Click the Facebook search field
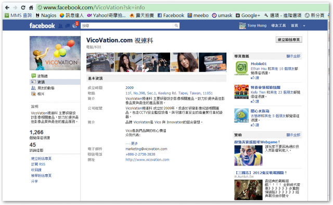The width and height of the screenshot is (333, 205). pos(127,25)
